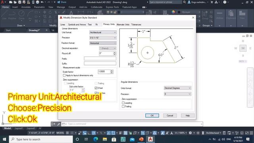Toggle polar tracking icon in status bar
254x143 pixels.
pyautogui.click(x=94, y=133)
